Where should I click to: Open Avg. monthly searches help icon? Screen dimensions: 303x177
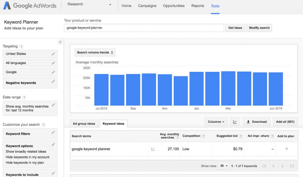pyautogui.click(x=177, y=138)
